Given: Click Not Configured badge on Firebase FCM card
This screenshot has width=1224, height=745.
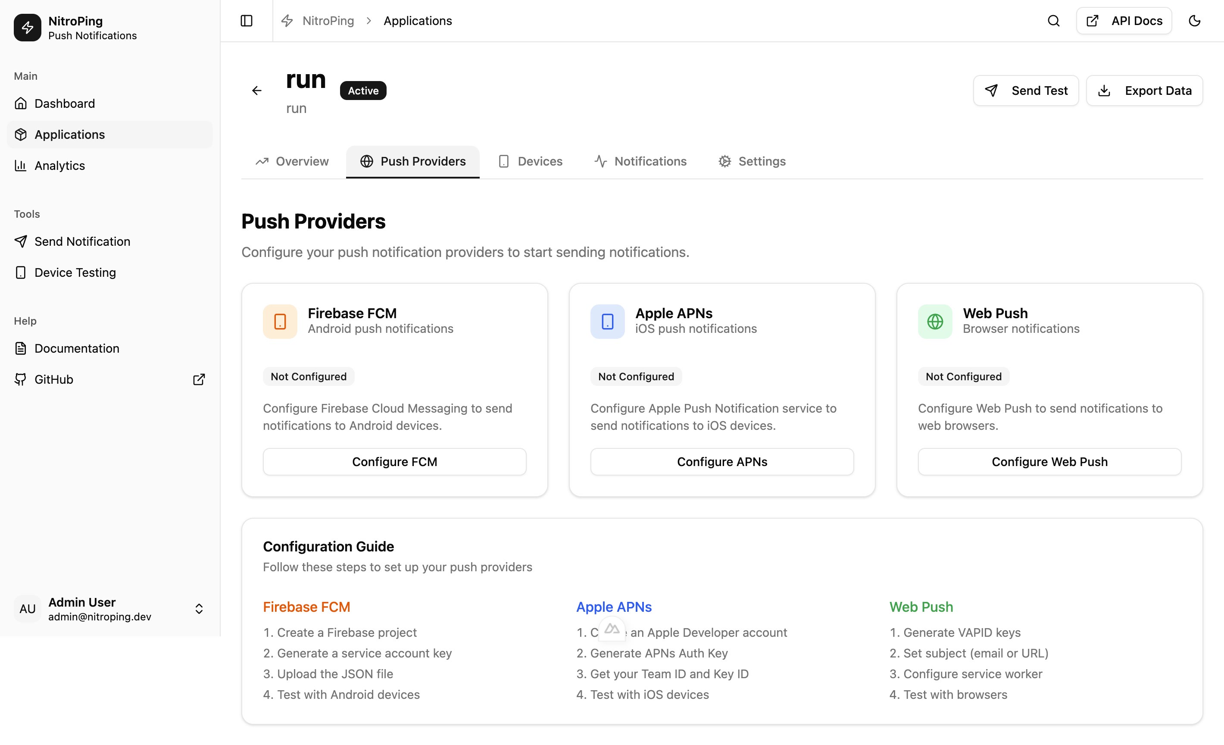Looking at the screenshot, I should click(309, 377).
